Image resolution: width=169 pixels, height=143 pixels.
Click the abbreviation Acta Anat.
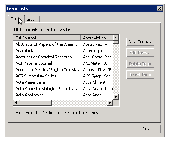pyautogui.click(x=93, y=95)
